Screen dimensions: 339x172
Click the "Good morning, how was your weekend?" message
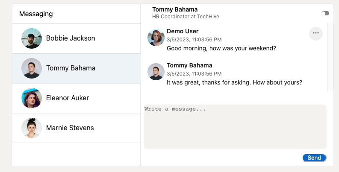coord(221,48)
